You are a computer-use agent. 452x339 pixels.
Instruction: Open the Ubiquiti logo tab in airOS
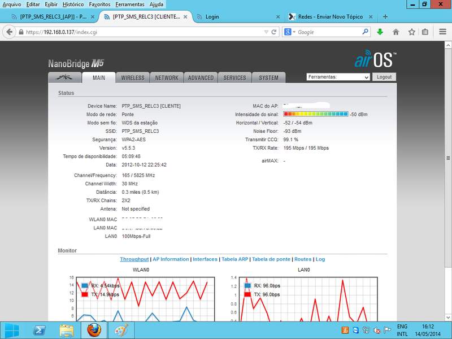coord(64,77)
